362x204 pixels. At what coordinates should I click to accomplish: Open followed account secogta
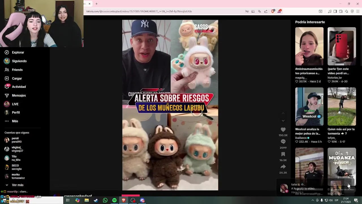point(13,167)
